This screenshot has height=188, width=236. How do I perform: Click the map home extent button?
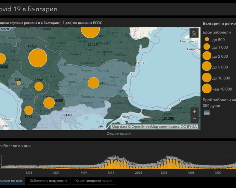point(194,33)
